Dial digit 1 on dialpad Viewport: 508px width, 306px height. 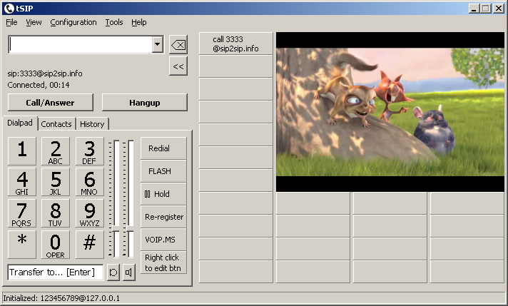[22, 151]
